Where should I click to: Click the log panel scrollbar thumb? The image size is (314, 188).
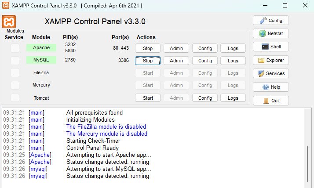307,164
